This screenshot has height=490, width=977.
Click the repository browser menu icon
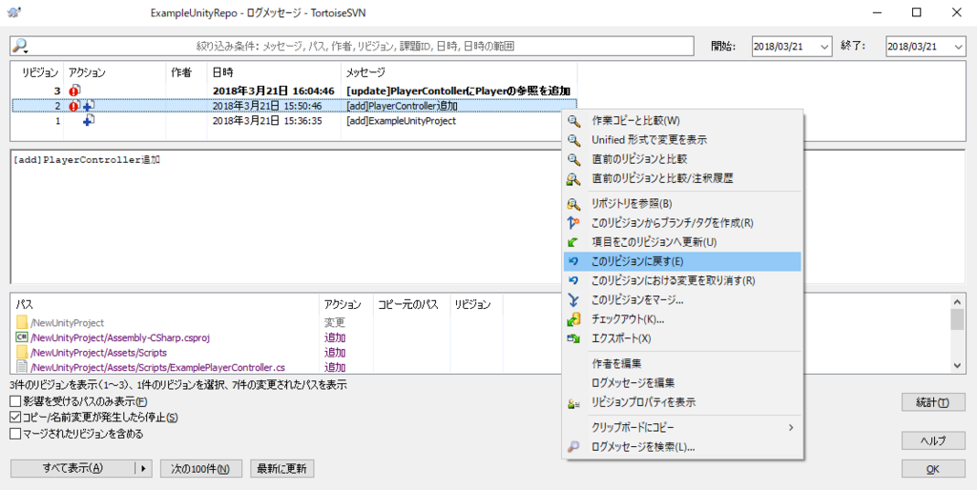573,204
